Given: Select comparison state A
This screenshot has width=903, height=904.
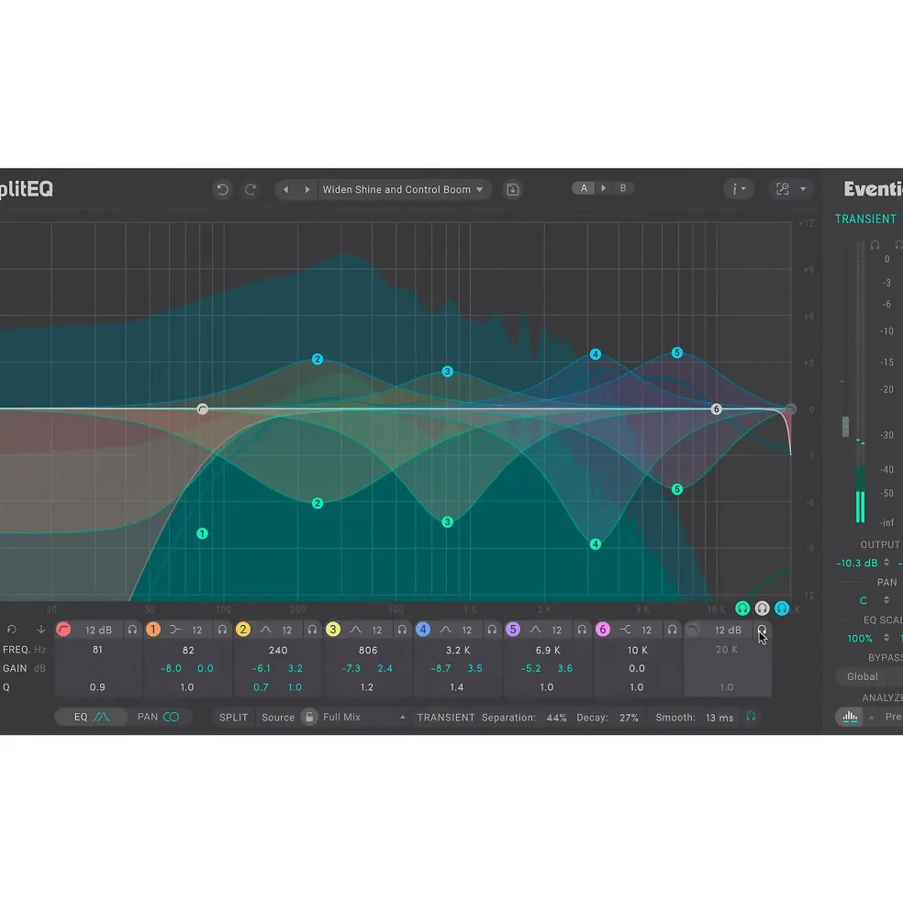Looking at the screenshot, I should coord(584,188).
